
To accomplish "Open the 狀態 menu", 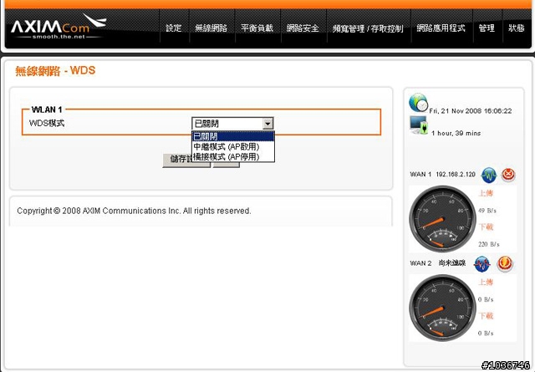I will pos(517,28).
